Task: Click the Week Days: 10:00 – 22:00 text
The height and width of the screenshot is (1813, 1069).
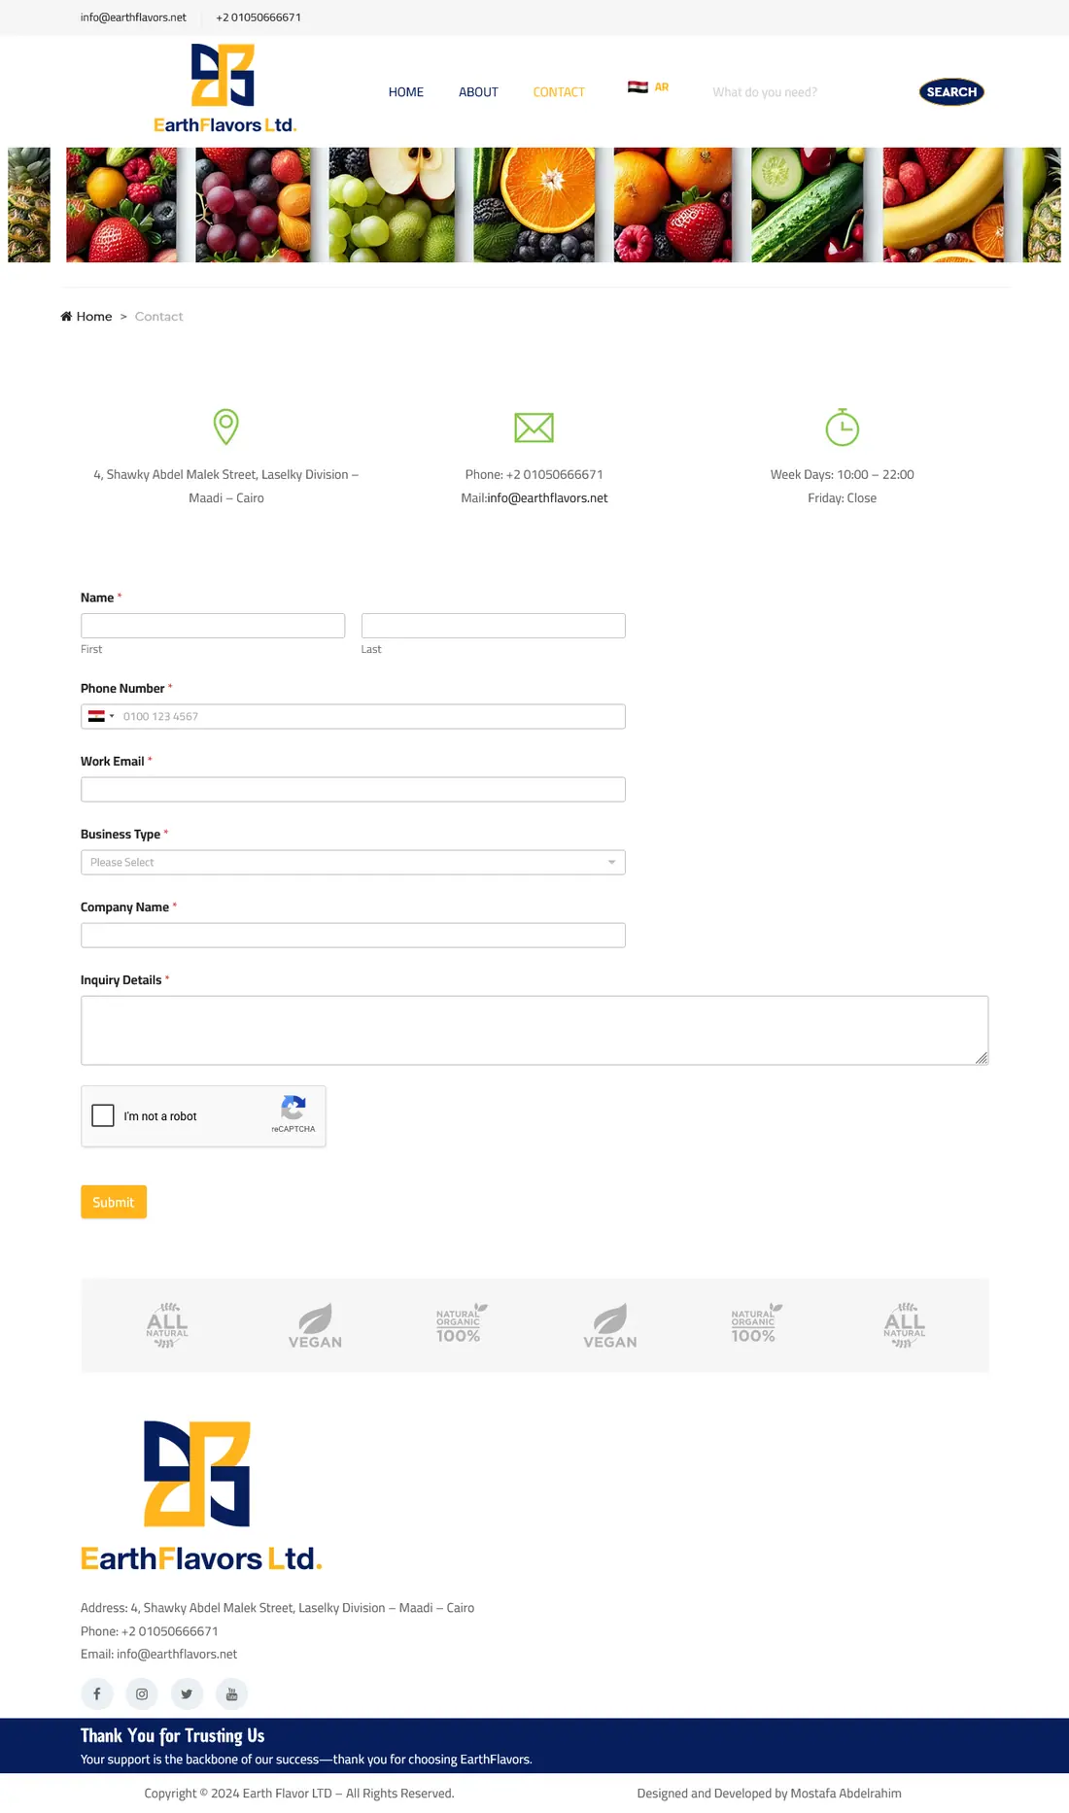Action: tap(842, 475)
